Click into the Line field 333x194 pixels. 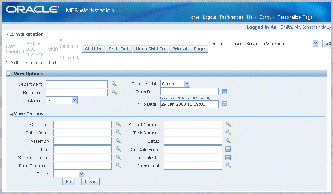point(82,149)
